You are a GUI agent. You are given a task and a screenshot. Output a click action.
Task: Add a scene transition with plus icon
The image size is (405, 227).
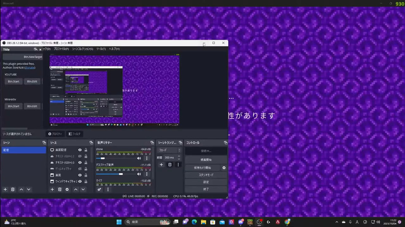click(162, 164)
